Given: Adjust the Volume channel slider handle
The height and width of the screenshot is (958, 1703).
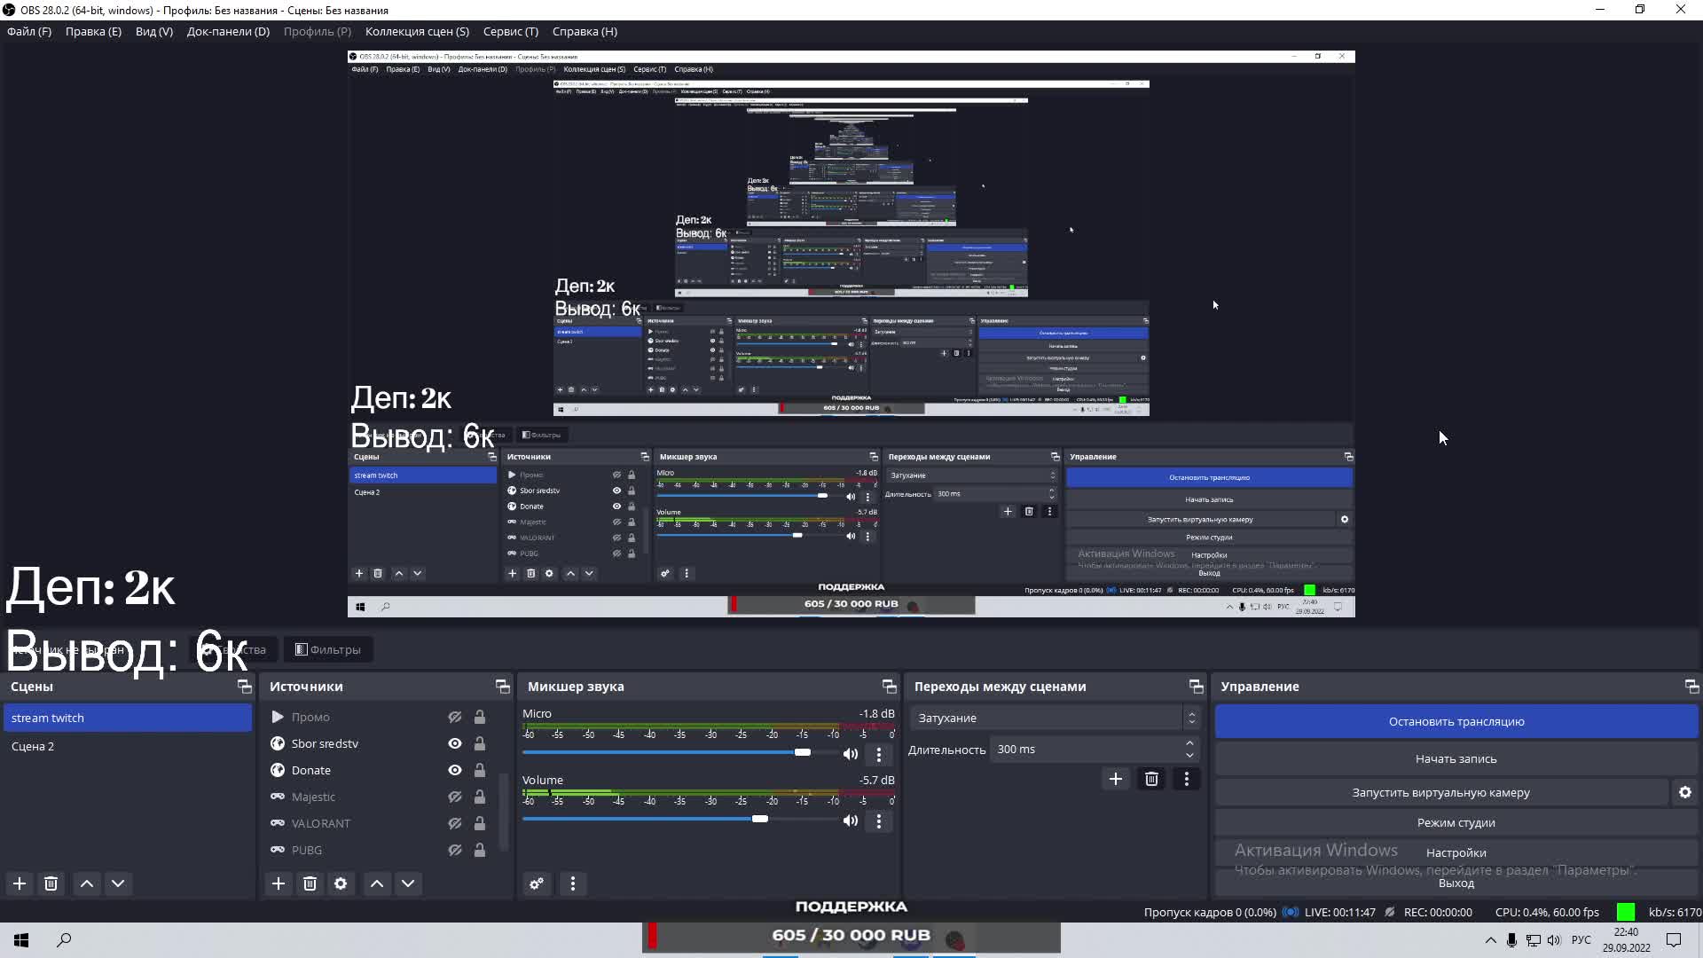Looking at the screenshot, I should pos(760,819).
